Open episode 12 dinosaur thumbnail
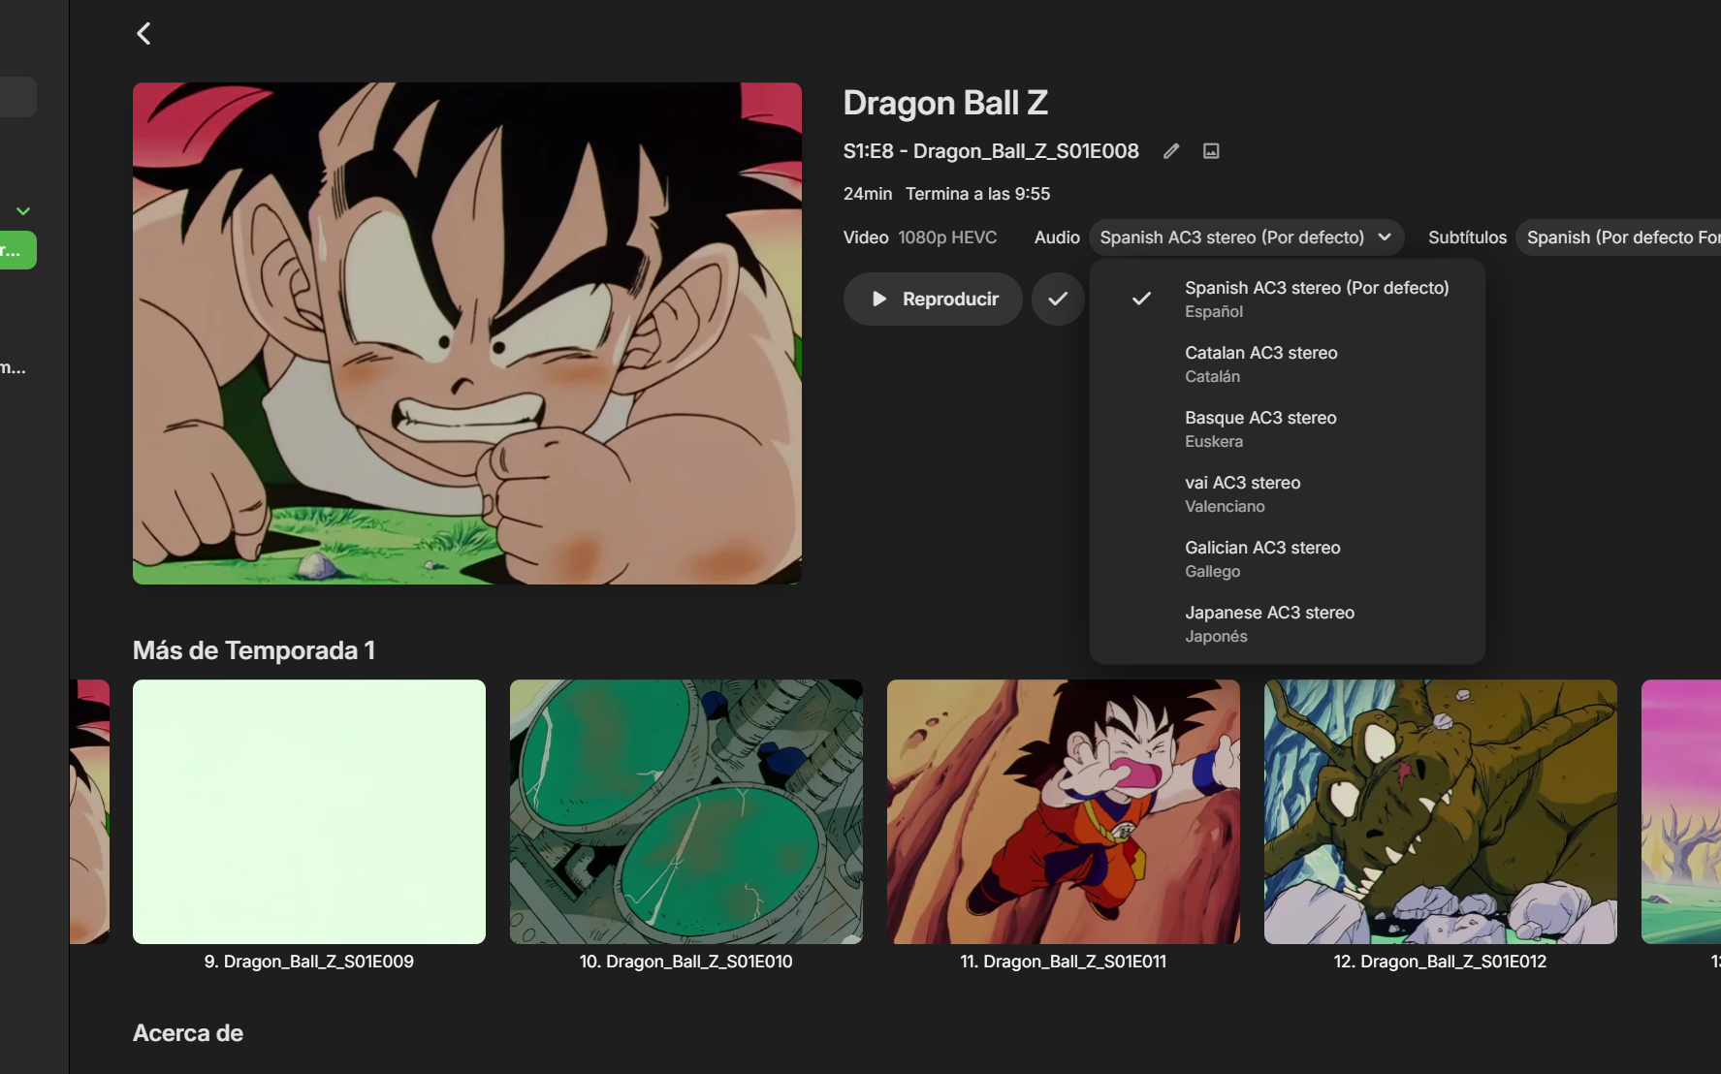The height and width of the screenshot is (1074, 1721). (x=1441, y=811)
